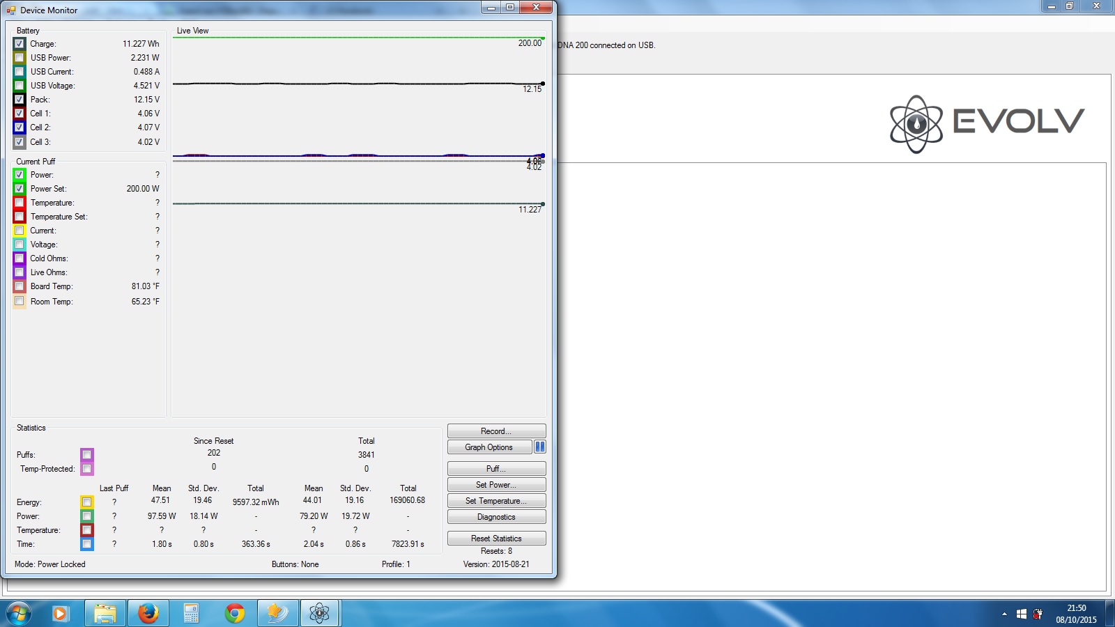The image size is (1115, 627).
Task: Enable the Live Ohms graph checkbox
Action: click(20, 272)
